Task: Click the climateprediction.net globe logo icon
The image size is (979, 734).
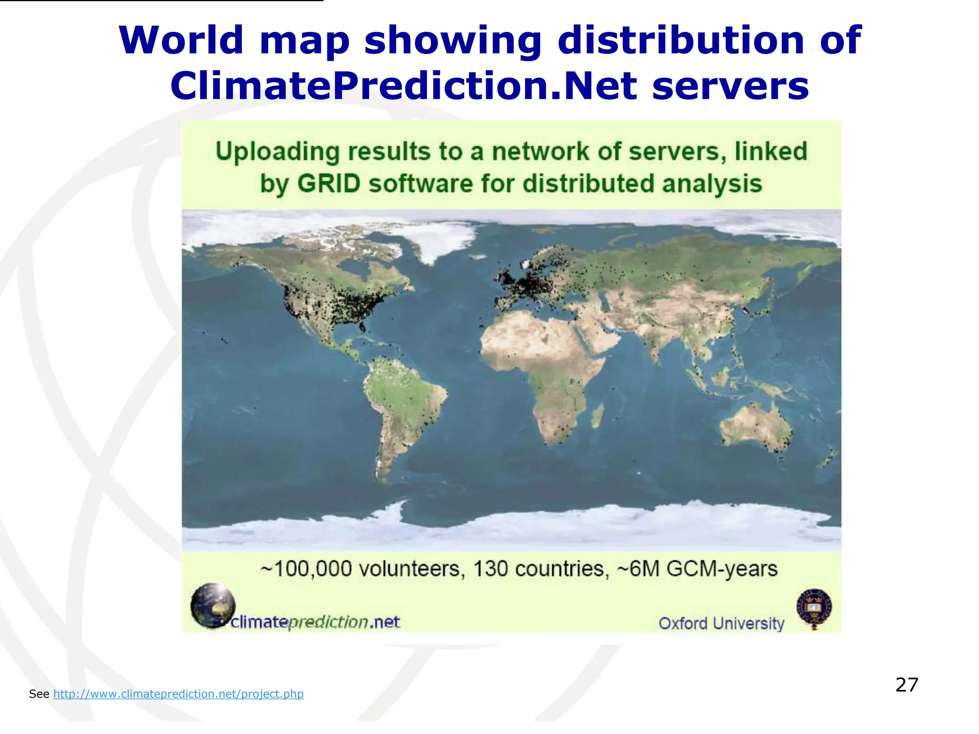Action: (213, 605)
